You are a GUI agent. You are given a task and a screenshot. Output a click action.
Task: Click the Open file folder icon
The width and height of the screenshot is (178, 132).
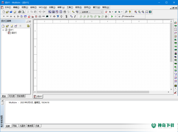click(x=7, y=12)
